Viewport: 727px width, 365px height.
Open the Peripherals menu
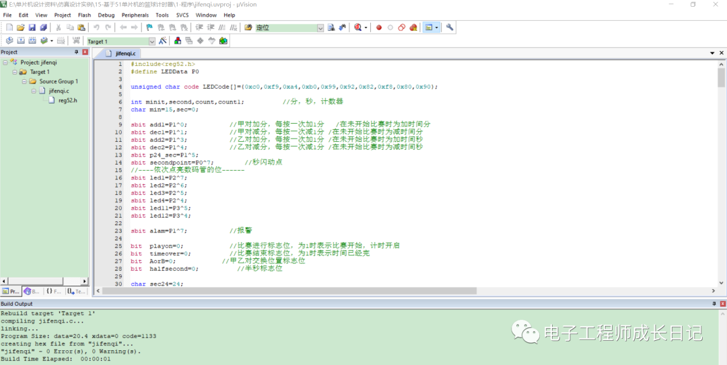click(135, 15)
